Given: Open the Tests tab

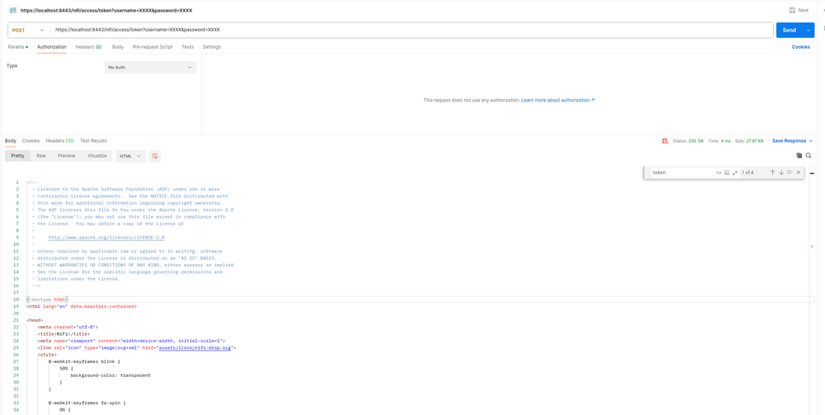Looking at the screenshot, I should click(187, 47).
